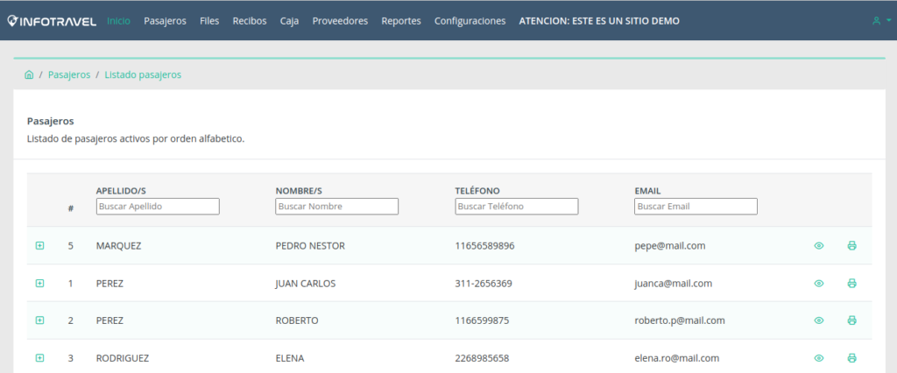View details of passenger MARQUEZ with eye icon
Screen dimensions: 897x373
coord(819,246)
